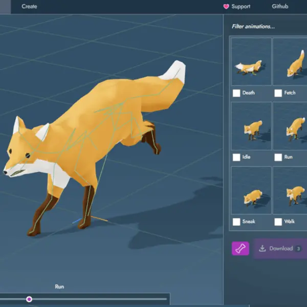This screenshot has height=307, width=307.
Task: Click the Support link text
Action: [x=241, y=7]
